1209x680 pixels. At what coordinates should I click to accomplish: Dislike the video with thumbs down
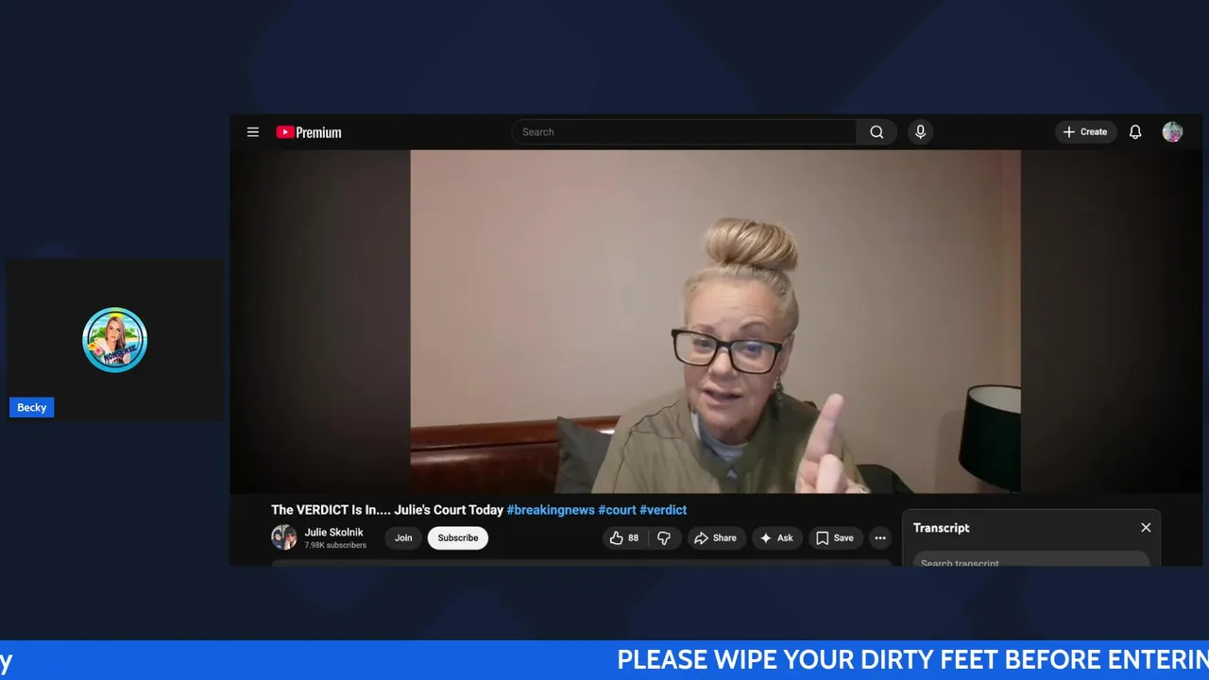pyautogui.click(x=664, y=537)
